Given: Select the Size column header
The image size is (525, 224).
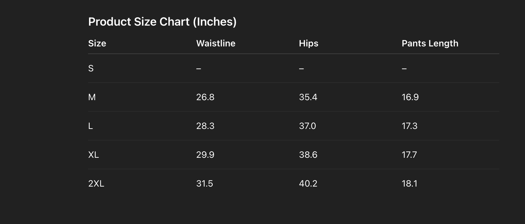Looking at the screenshot, I should (x=97, y=44).
